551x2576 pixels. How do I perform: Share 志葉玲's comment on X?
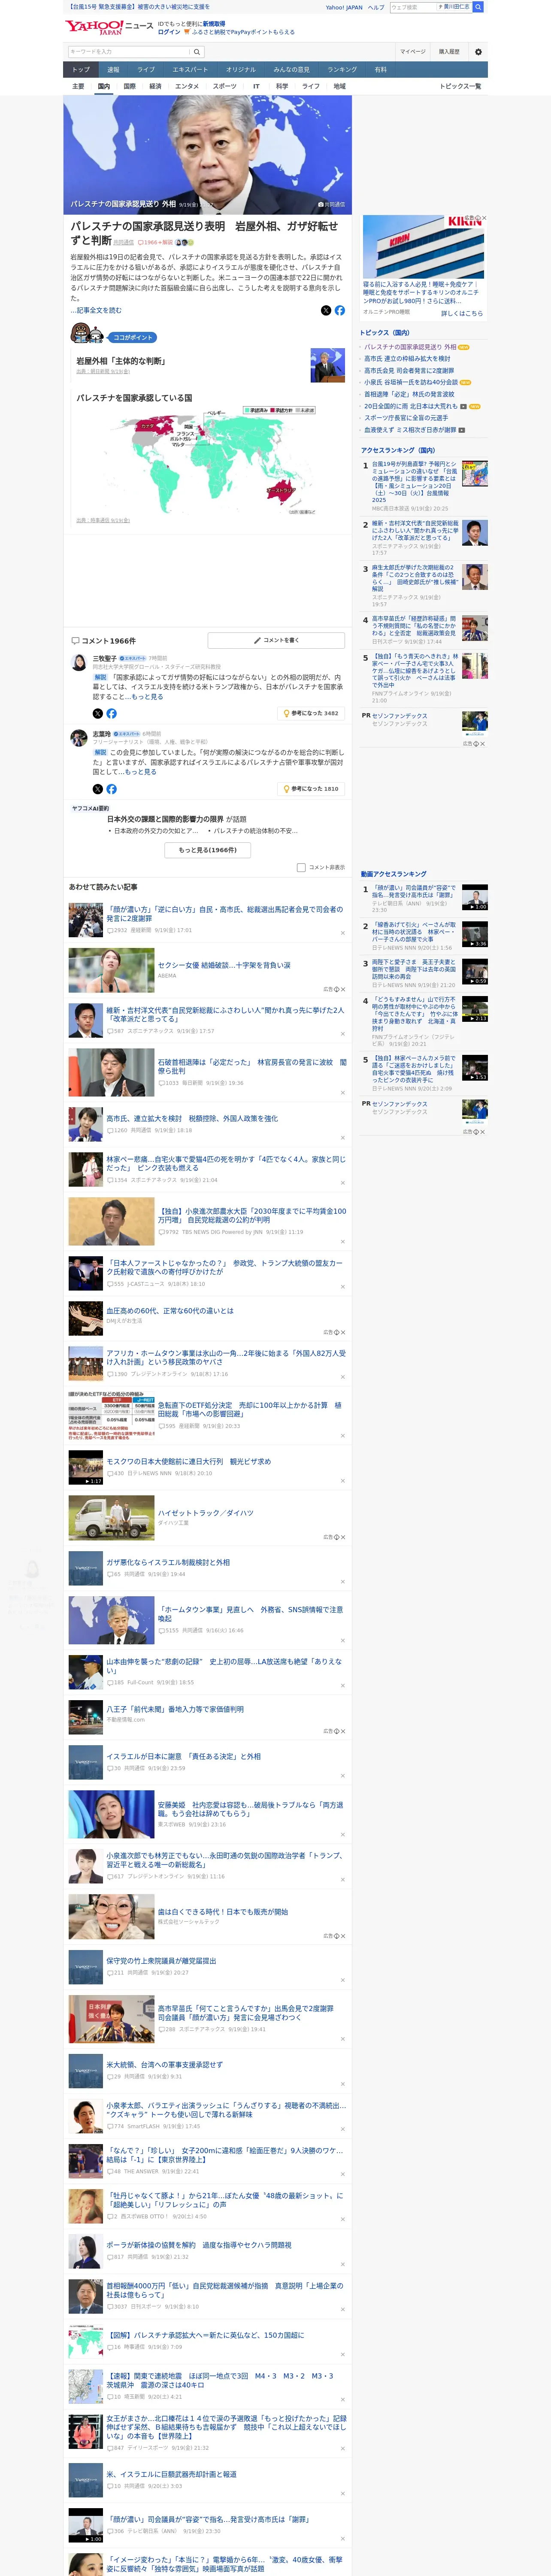pyautogui.click(x=98, y=789)
